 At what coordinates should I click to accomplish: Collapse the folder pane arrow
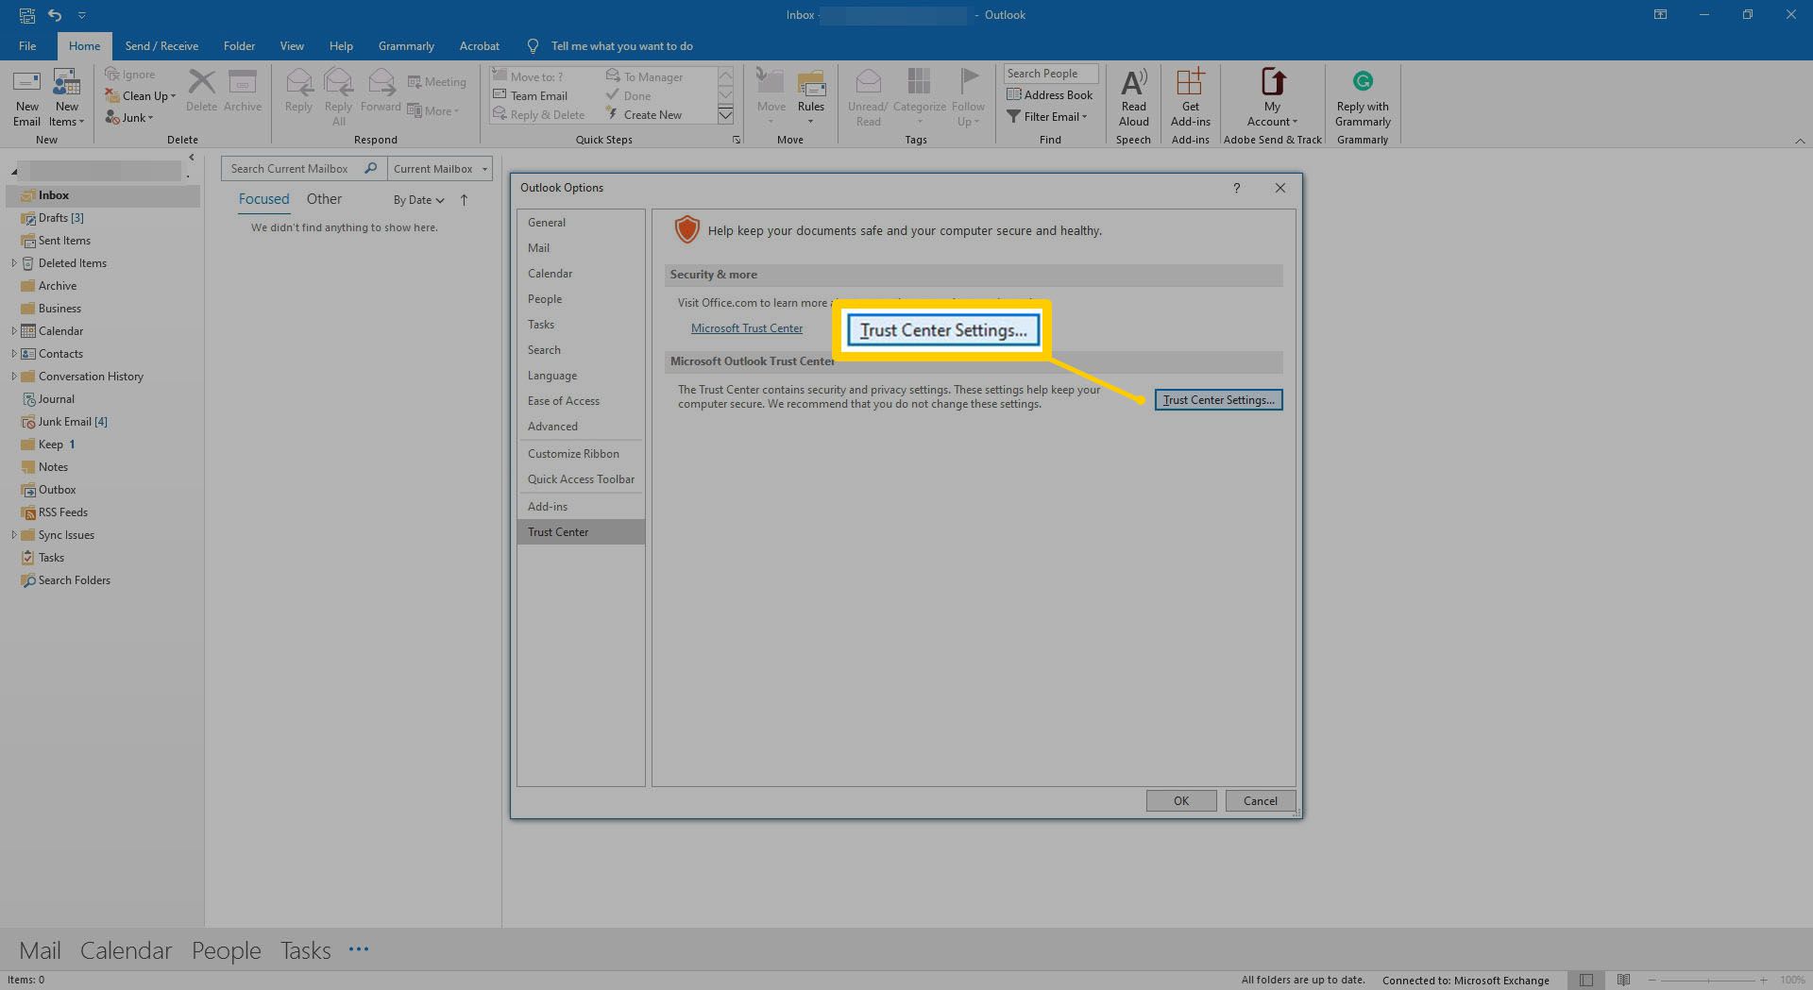pos(192,158)
